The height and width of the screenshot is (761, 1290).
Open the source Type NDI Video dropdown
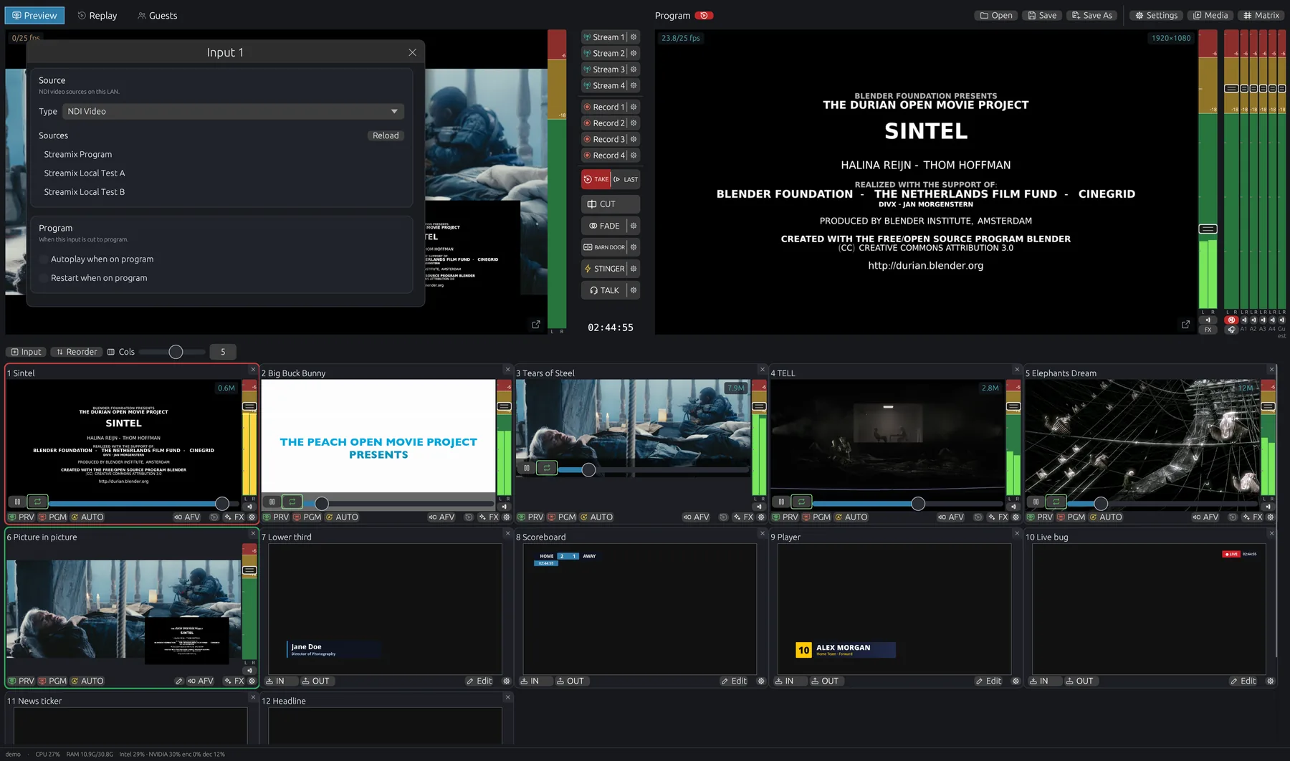pyautogui.click(x=233, y=112)
